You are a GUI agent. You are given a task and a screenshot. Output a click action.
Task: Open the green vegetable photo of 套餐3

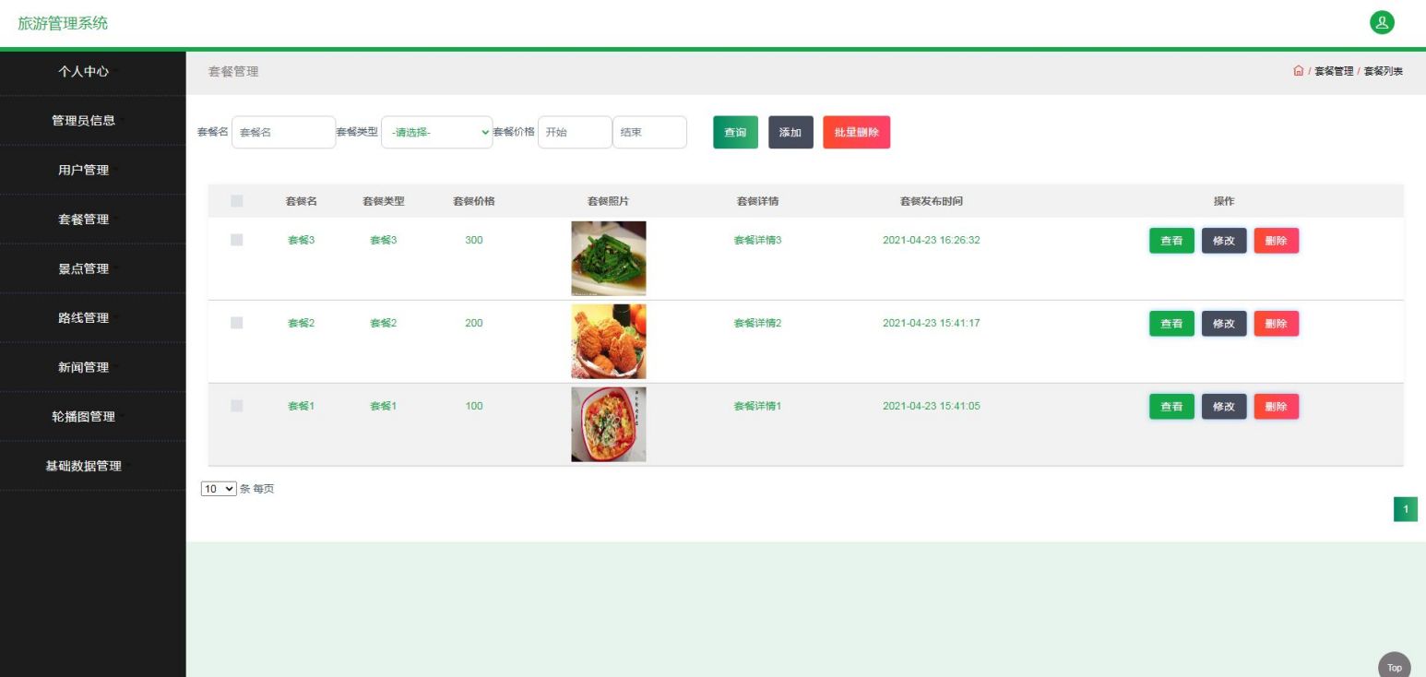[x=609, y=258]
